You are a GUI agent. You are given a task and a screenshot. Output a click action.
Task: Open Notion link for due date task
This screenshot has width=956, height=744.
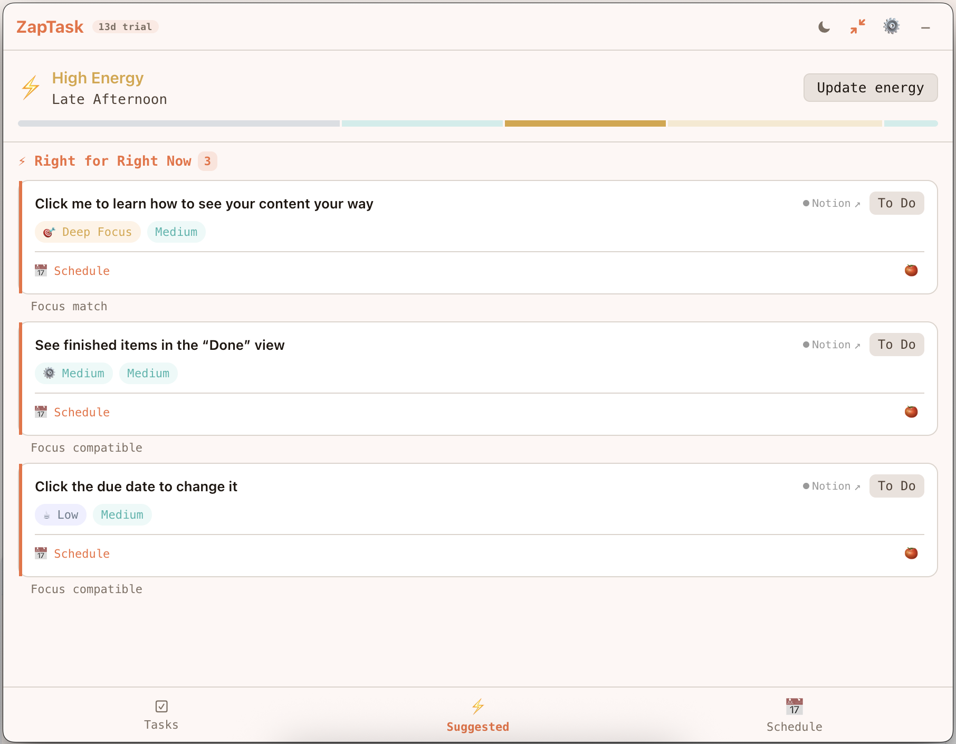point(831,487)
